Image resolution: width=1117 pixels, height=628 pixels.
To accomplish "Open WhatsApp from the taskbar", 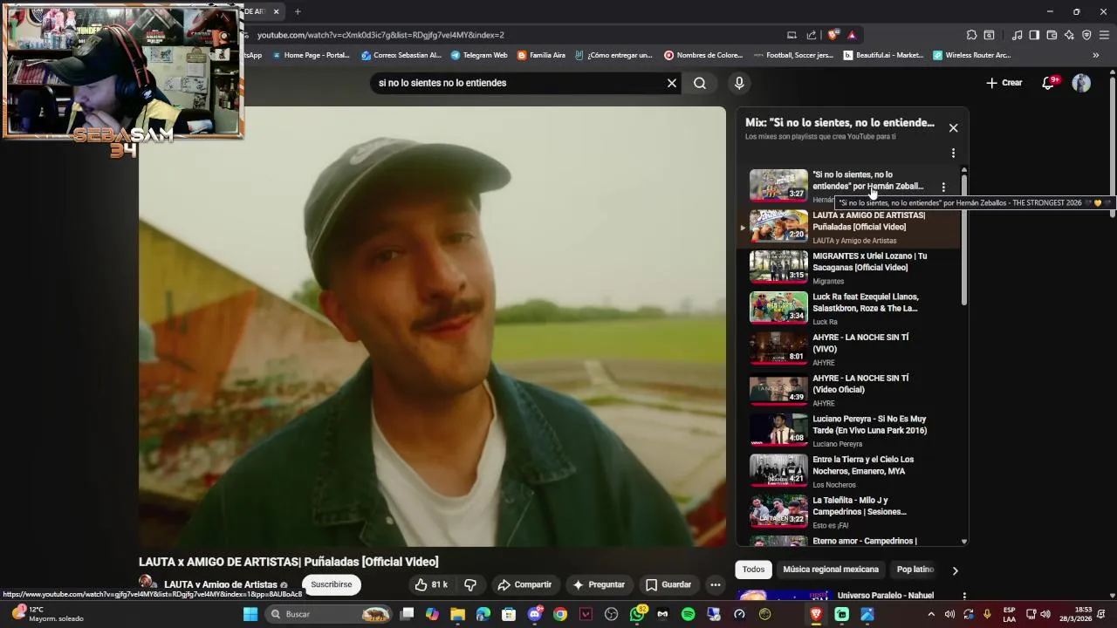I will 637,614.
